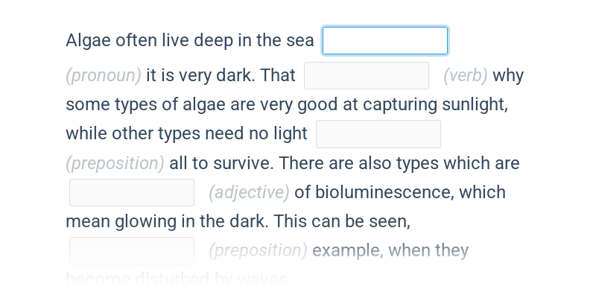596x298 pixels.
Task: Activate the adjective blank before "of bioluminescence"
Action: point(132,193)
